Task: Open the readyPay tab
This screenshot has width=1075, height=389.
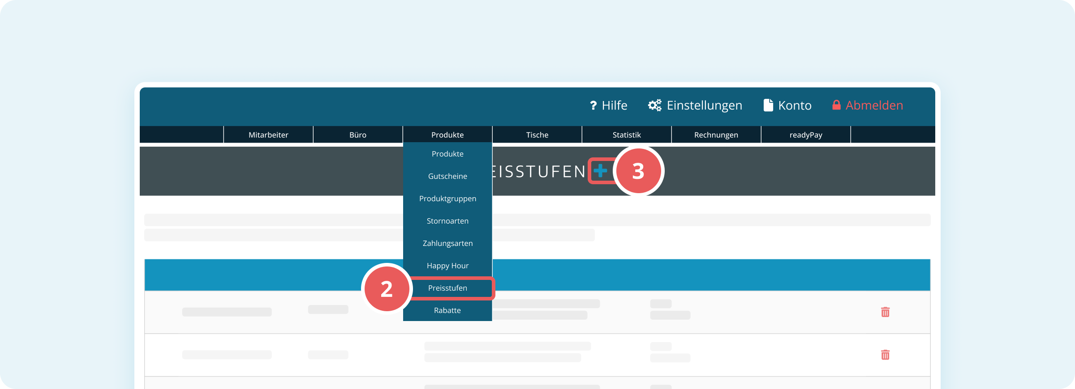Action: pyautogui.click(x=806, y=135)
